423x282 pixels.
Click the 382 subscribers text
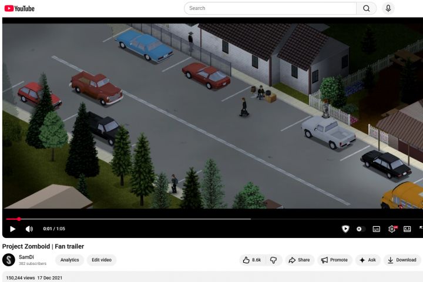pyautogui.click(x=32, y=263)
